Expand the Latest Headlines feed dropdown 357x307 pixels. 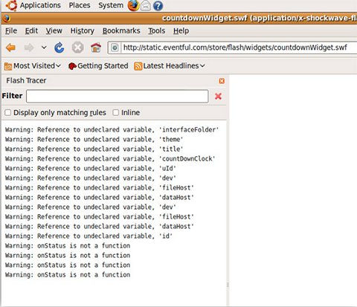(x=170, y=66)
